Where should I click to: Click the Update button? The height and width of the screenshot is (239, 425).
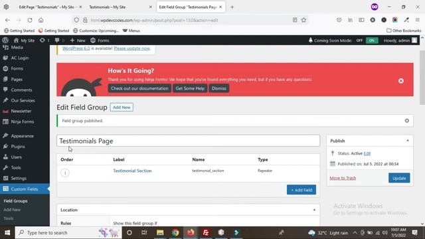point(399,178)
